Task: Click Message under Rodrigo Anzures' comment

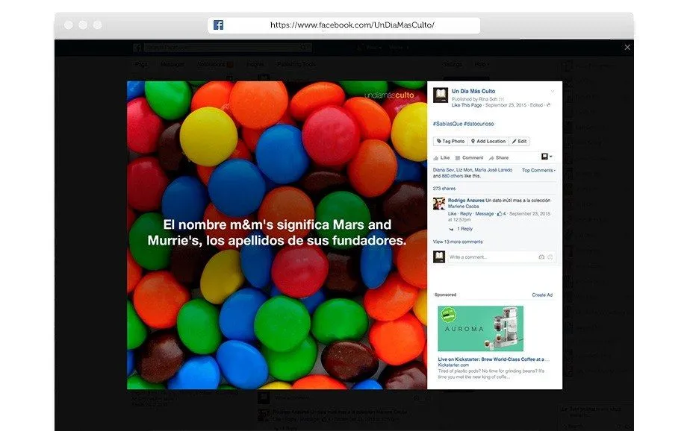Action: pos(485,213)
